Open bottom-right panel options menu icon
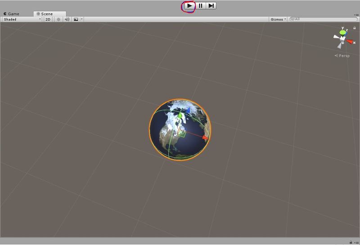 click(x=356, y=243)
